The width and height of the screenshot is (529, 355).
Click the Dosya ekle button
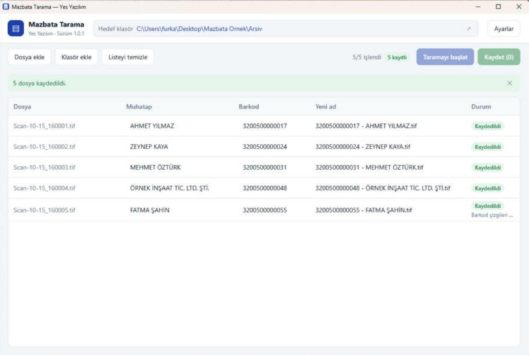click(x=29, y=57)
